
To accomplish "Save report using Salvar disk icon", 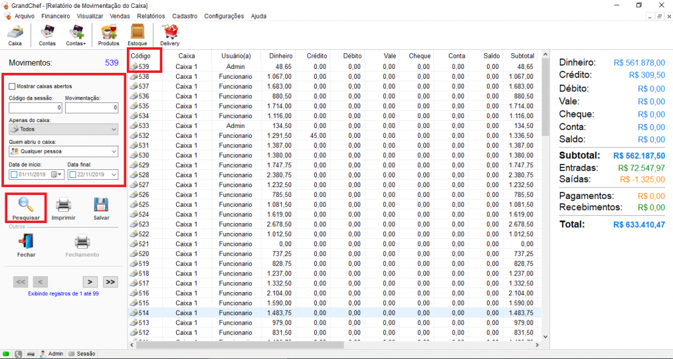I will coord(101,208).
